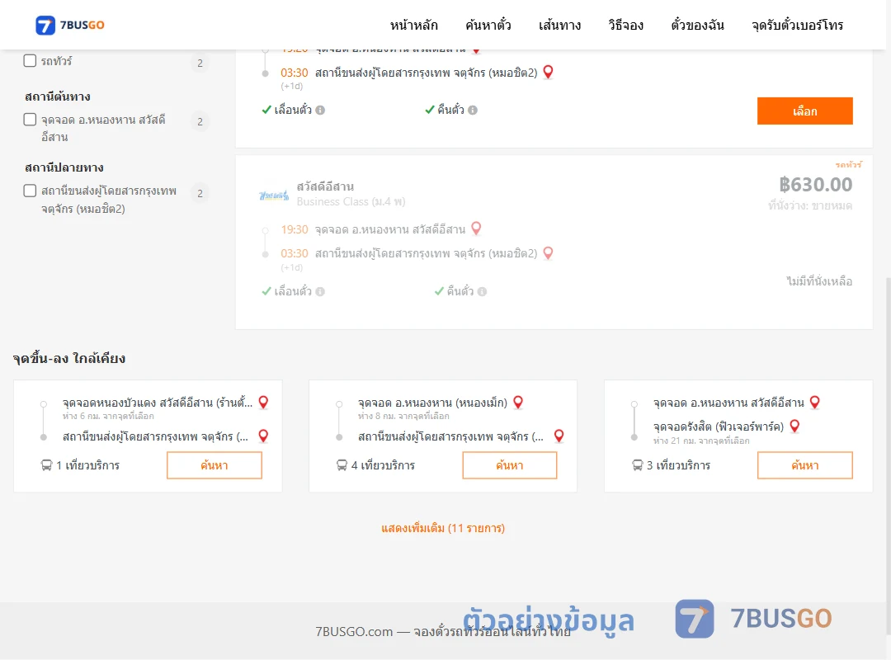This screenshot has height=660, width=891.
Task: Click the 7BUSGO logo in header
Action: coord(70,25)
